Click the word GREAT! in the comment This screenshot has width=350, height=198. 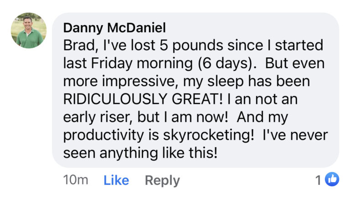[x=197, y=99]
